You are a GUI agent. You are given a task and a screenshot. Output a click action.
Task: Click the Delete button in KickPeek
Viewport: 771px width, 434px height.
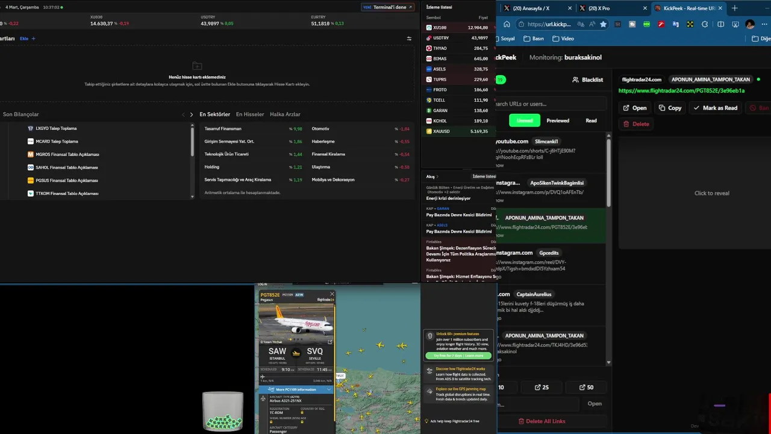[x=636, y=124]
